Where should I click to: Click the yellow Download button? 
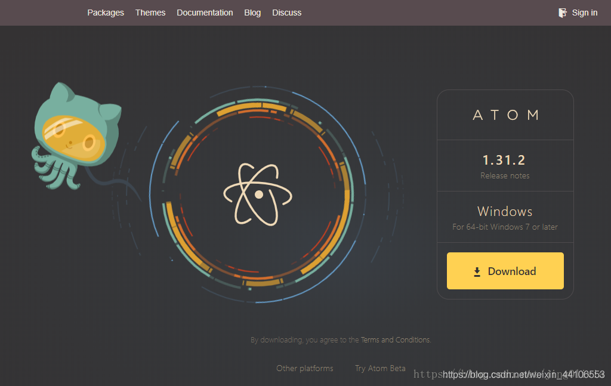pyautogui.click(x=505, y=271)
